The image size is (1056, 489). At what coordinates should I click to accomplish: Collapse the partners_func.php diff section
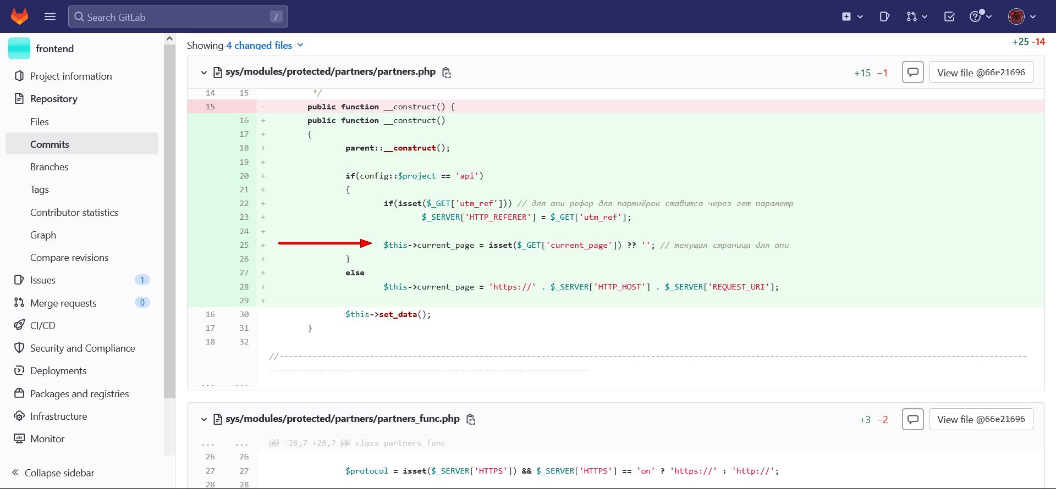(x=204, y=419)
